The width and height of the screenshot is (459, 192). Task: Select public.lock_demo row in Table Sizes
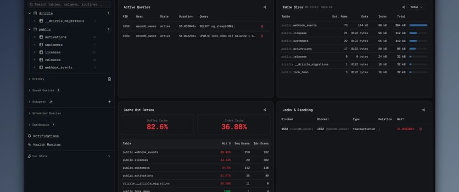tap(354, 72)
